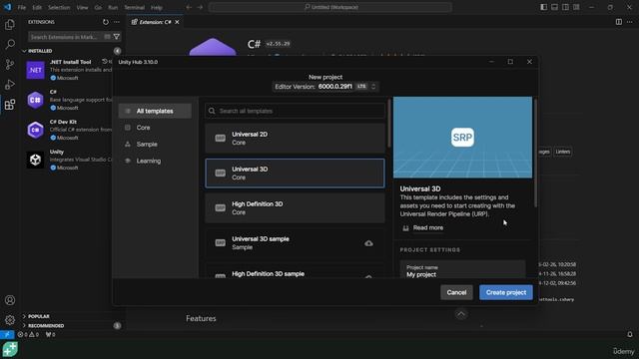Click the Universal 3D SRP preview image
The width and height of the screenshot is (639, 359).
(x=462, y=138)
